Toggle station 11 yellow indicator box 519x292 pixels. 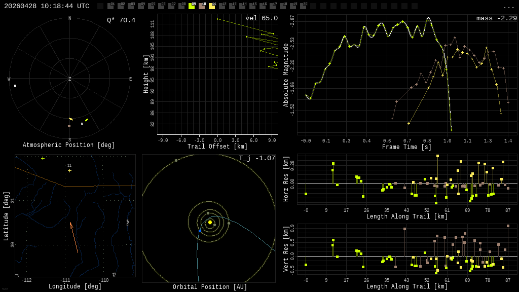(212, 6)
